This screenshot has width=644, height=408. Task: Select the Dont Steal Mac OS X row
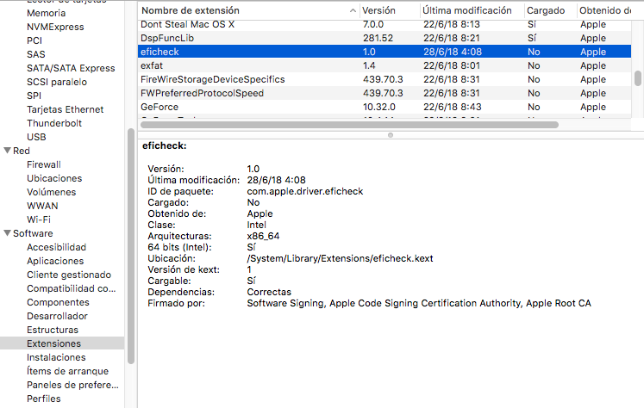coord(385,24)
